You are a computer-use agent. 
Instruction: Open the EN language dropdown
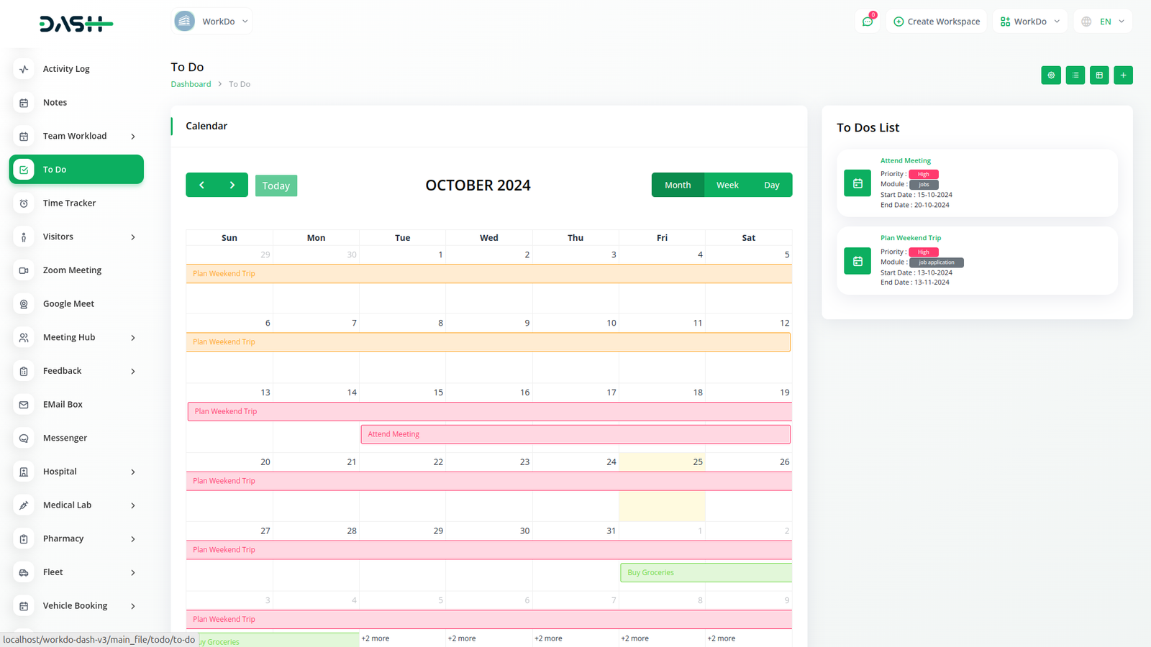1104,22
